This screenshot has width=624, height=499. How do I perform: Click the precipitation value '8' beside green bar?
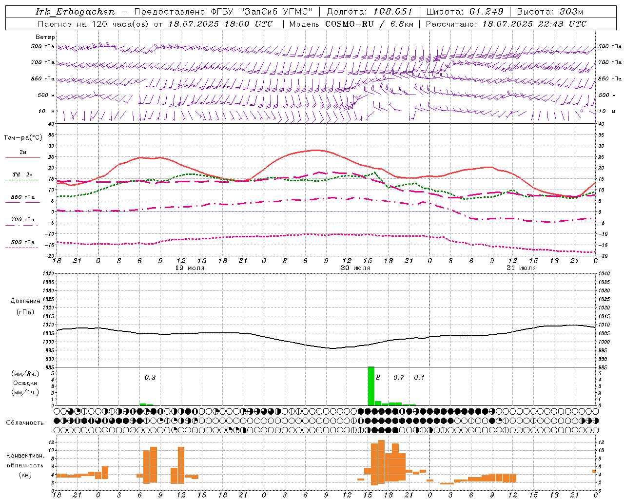click(378, 378)
